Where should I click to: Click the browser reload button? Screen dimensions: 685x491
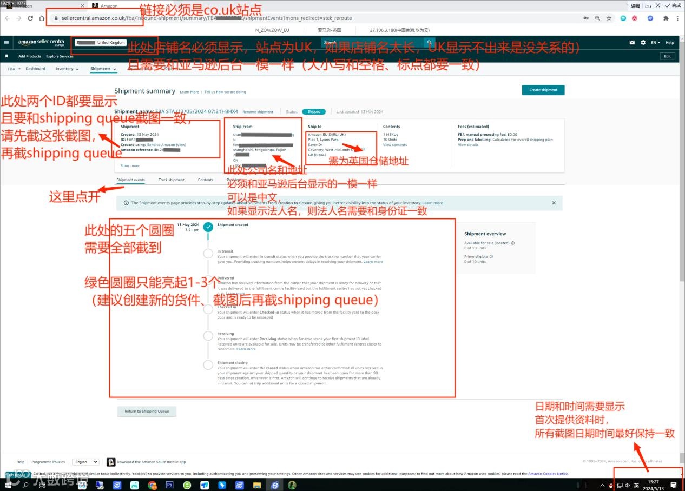(x=30, y=18)
